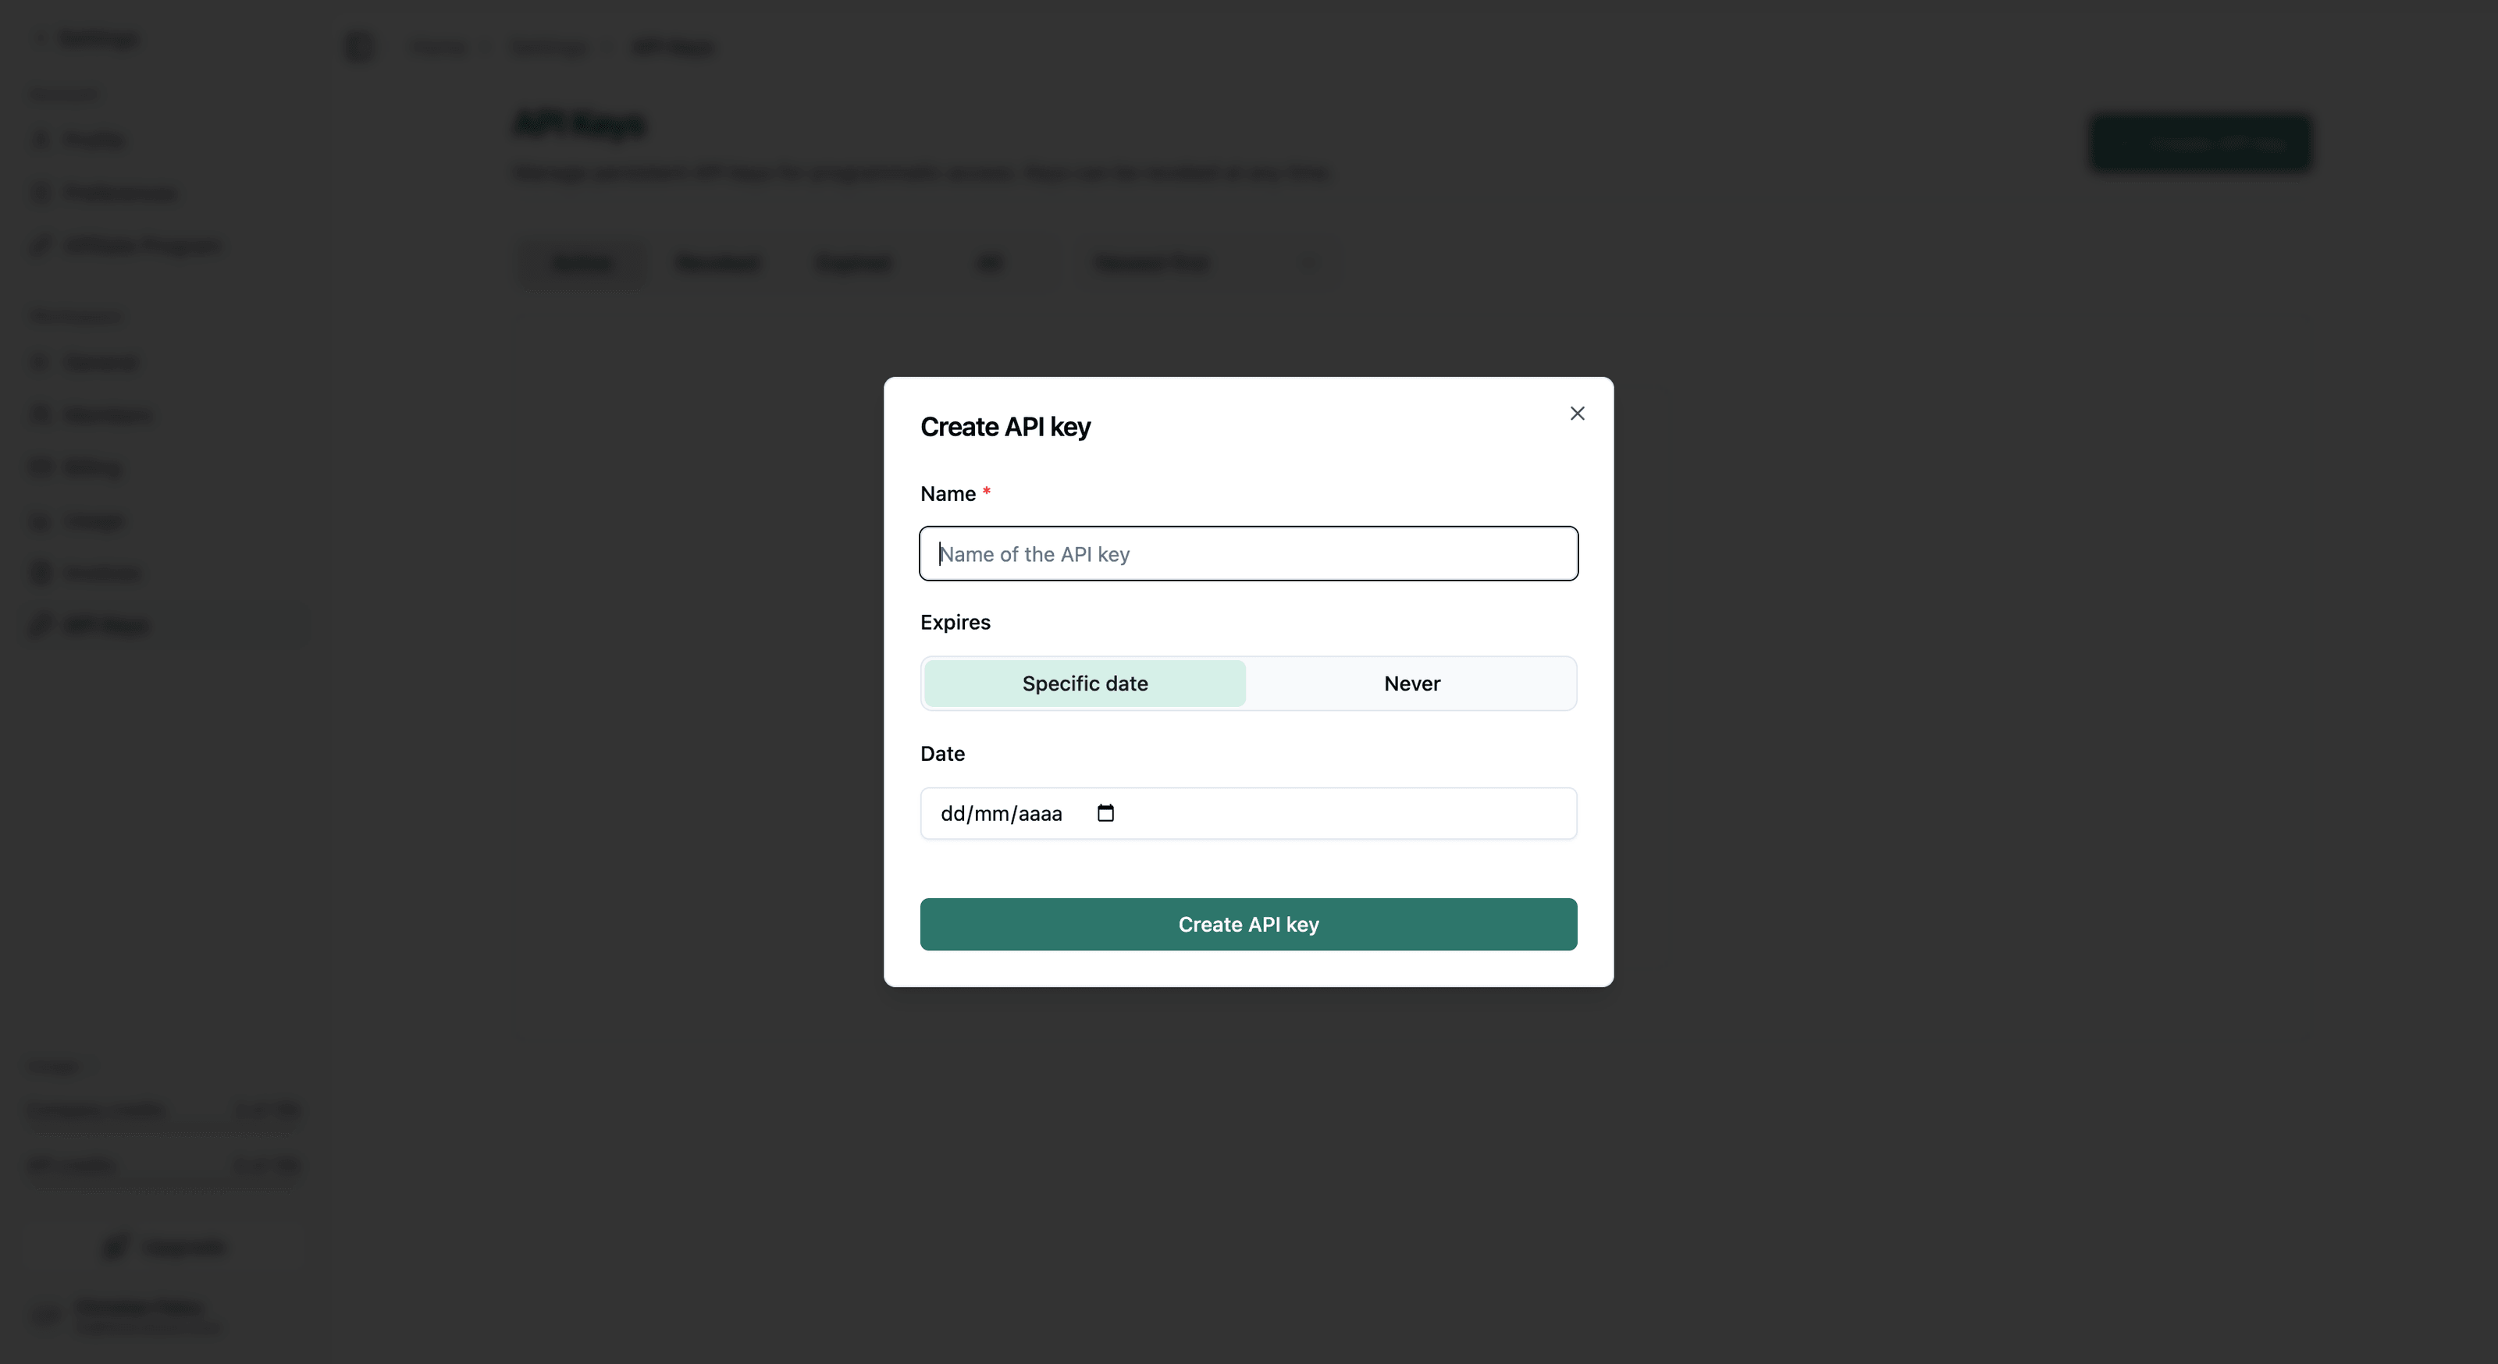The width and height of the screenshot is (2498, 1364).
Task: Click the Profile icon in the sidebar
Action: pos(41,140)
